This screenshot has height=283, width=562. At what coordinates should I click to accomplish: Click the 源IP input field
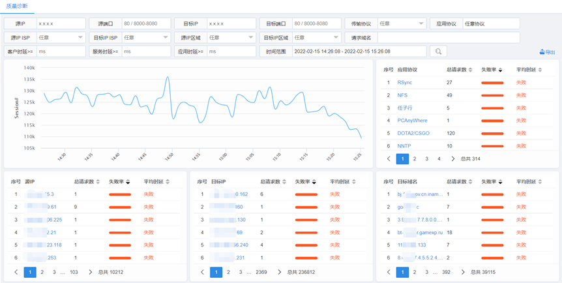pos(61,23)
